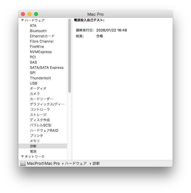Select カメラ in the hardware list

tap(35, 94)
